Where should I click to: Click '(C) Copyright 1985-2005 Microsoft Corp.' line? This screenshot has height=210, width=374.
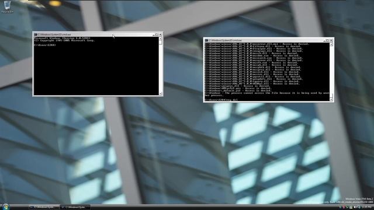[64, 40]
